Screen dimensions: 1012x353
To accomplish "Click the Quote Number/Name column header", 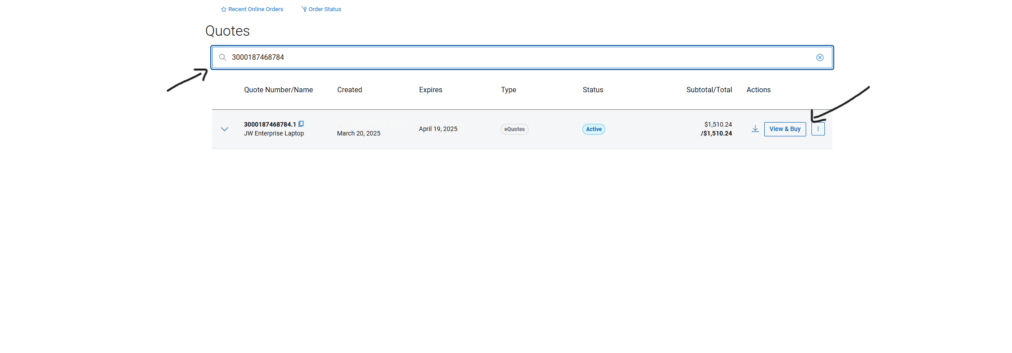I will 278,90.
